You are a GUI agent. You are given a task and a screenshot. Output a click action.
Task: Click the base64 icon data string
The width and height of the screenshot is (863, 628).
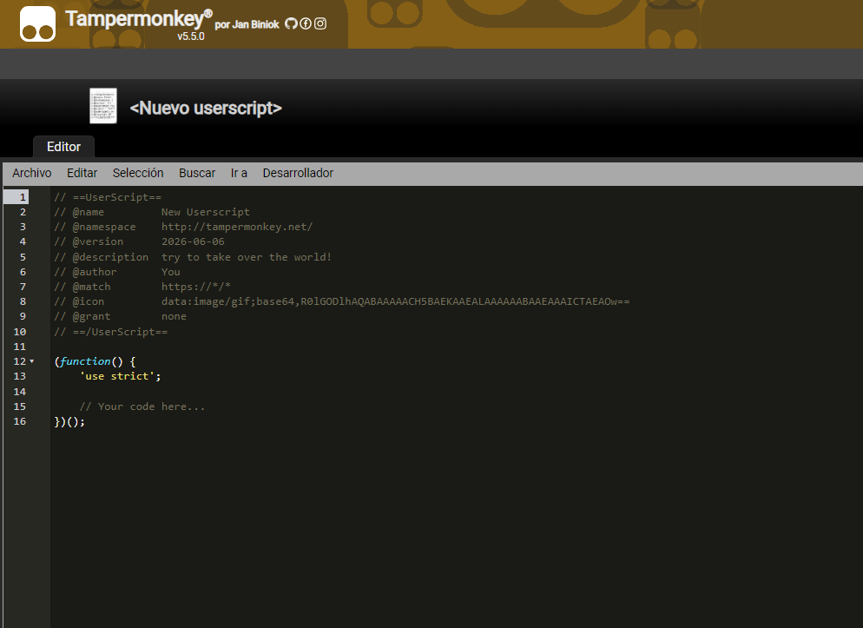395,301
